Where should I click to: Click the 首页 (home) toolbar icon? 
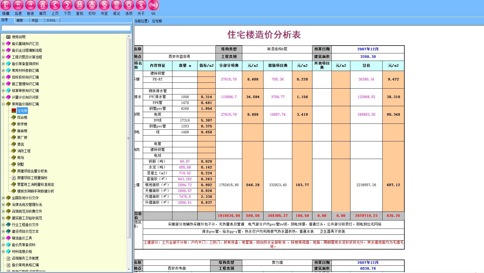(43, 5)
